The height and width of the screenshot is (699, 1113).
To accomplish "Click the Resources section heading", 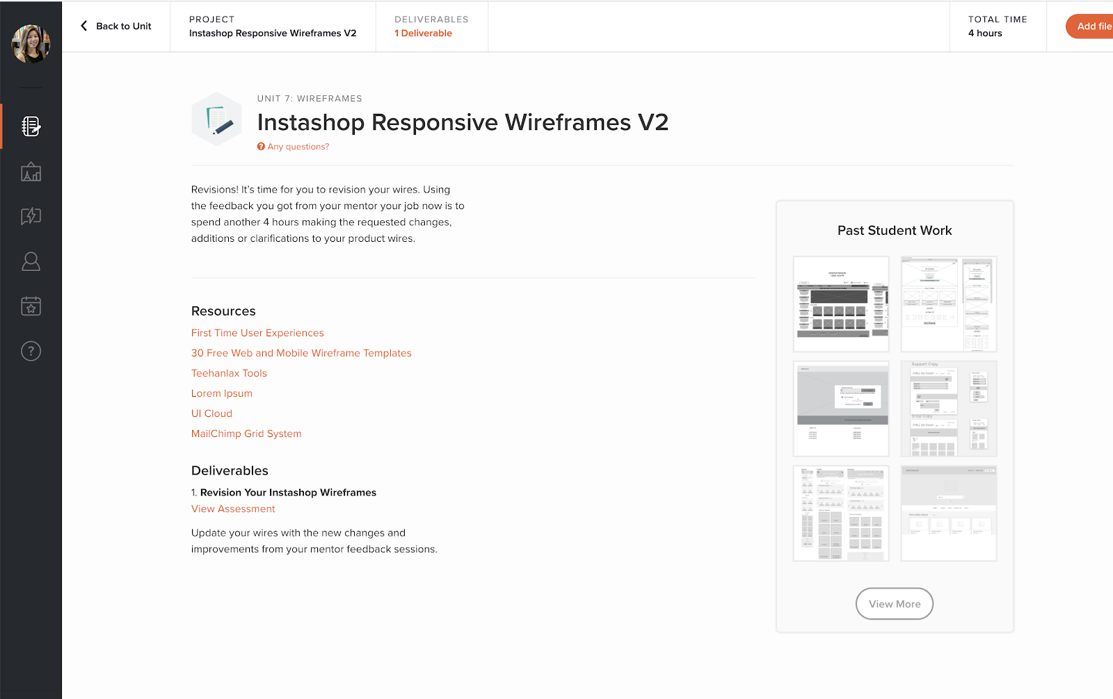I will (x=223, y=311).
